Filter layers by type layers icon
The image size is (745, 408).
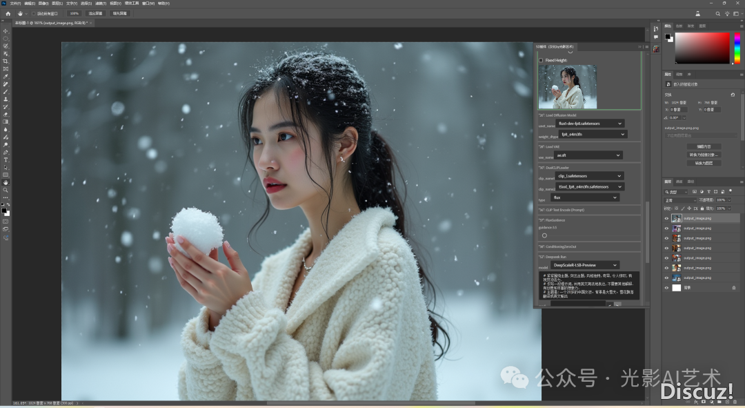click(708, 192)
